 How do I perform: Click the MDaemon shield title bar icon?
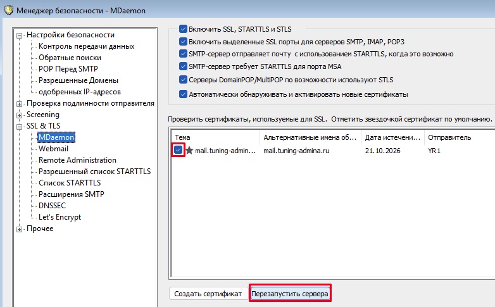tap(8, 10)
